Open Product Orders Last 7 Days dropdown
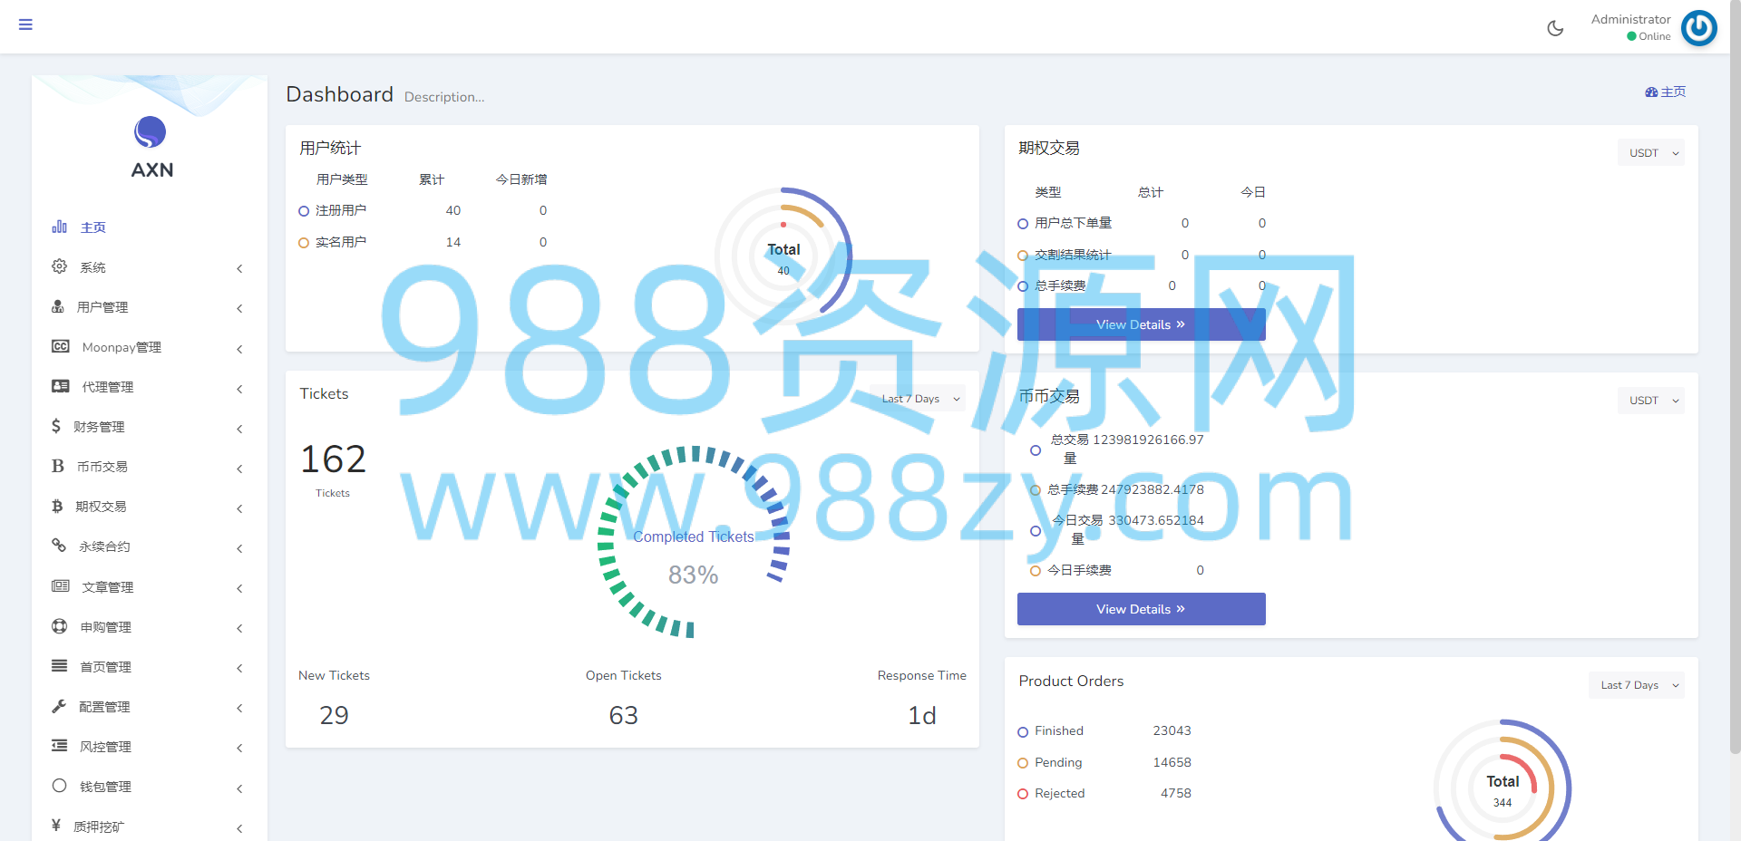This screenshot has width=1741, height=841. click(1637, 685)
